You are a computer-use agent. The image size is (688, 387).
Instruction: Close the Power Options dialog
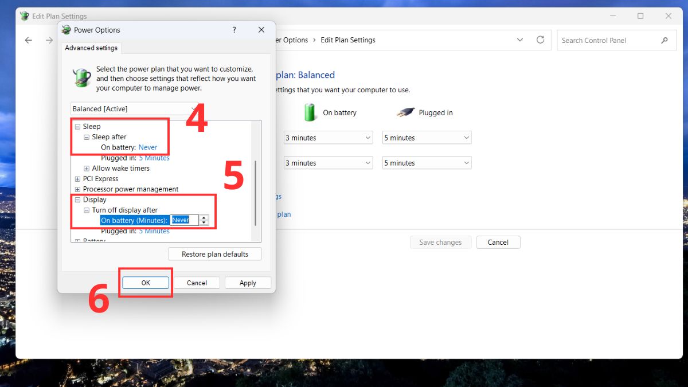pyautogui.click(x=261, y=30)
